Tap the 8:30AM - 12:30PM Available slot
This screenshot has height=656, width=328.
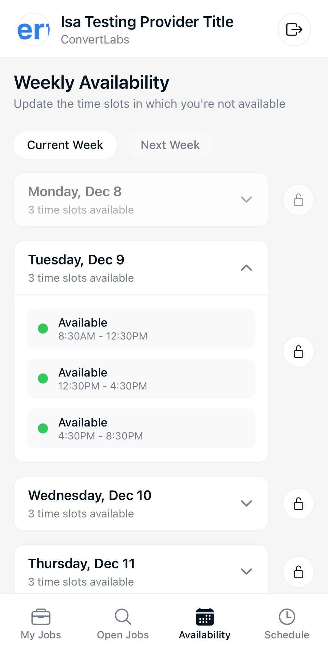coord(141,329)
